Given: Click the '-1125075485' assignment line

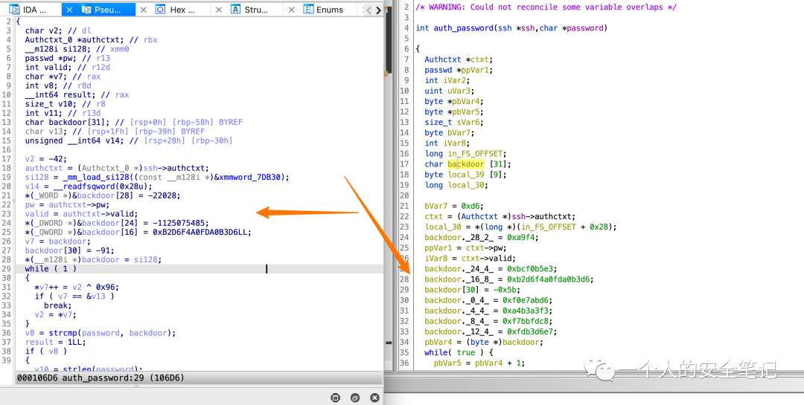Looking at the screenshot, I should tap(118, 223).
